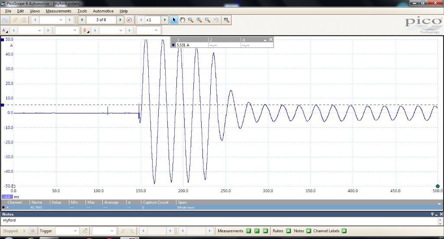Add a measurement with green plus icon
This screenshot has width=444, height=239.
[x=248, y=231]
